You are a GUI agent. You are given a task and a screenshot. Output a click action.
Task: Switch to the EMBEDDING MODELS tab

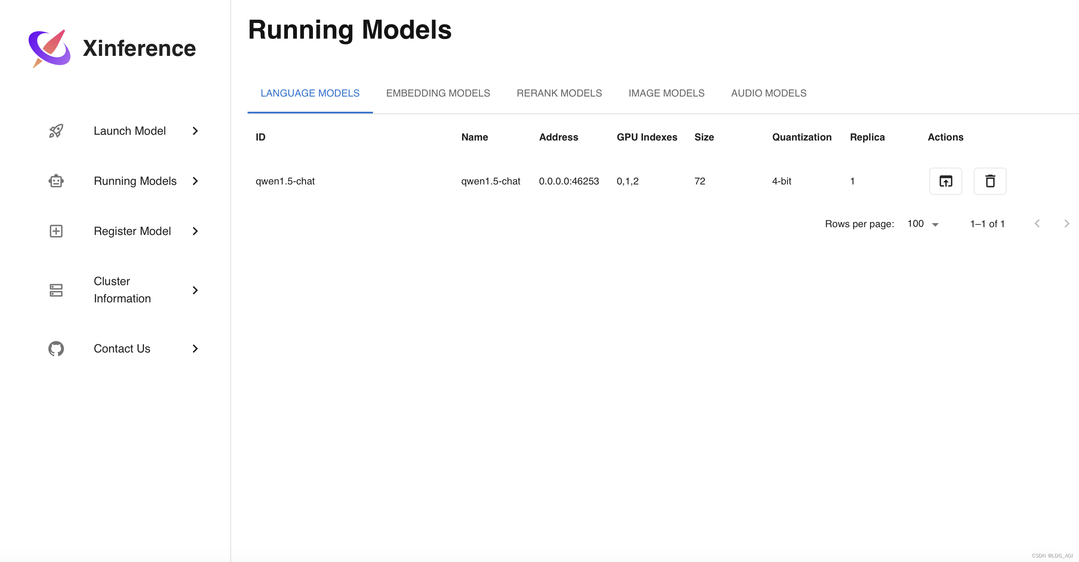[438, 93]
